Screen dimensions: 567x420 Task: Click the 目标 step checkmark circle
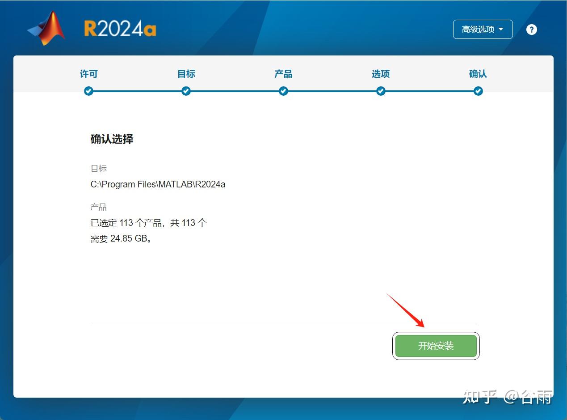pyautogui.click(x=186, y=91)
